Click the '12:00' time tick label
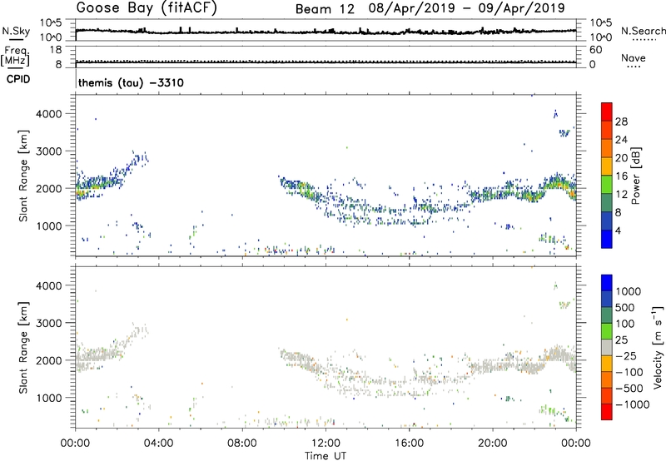The image size is (666, 461). (x=326, y=444)
